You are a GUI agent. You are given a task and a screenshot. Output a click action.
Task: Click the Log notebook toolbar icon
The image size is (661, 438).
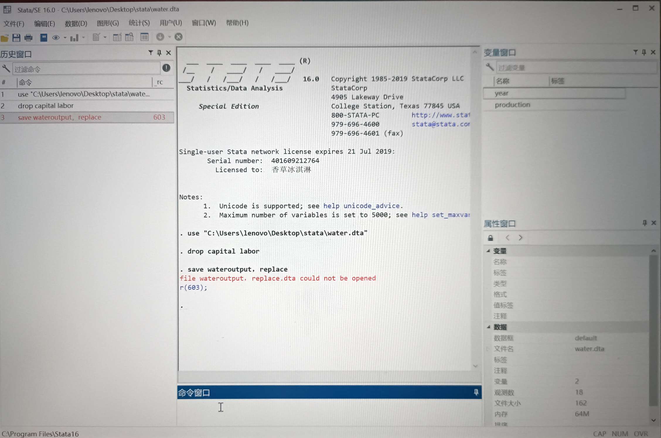tap(44, 37)
